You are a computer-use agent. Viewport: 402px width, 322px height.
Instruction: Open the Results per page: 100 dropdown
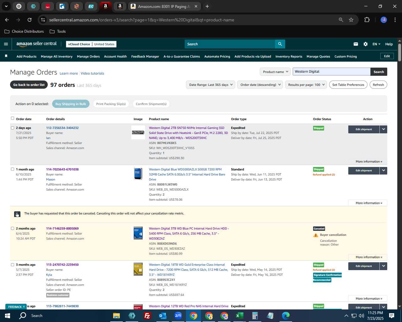coord(306,85)
